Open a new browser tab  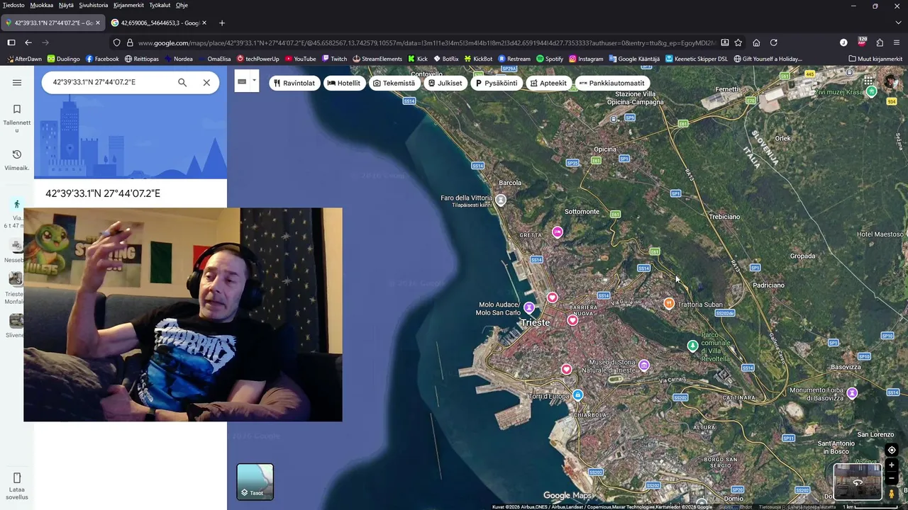[222, 23]
